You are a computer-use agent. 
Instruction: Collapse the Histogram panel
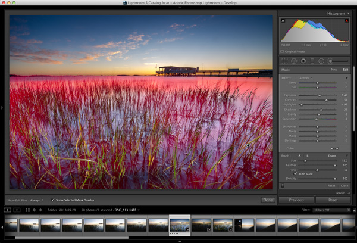(x=348, y=14)
